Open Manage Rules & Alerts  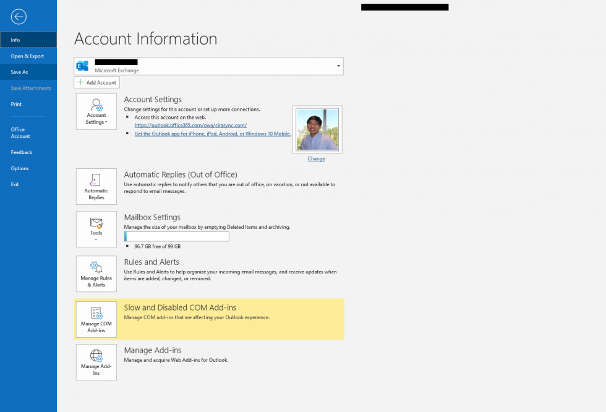click(x=96, y=274)
